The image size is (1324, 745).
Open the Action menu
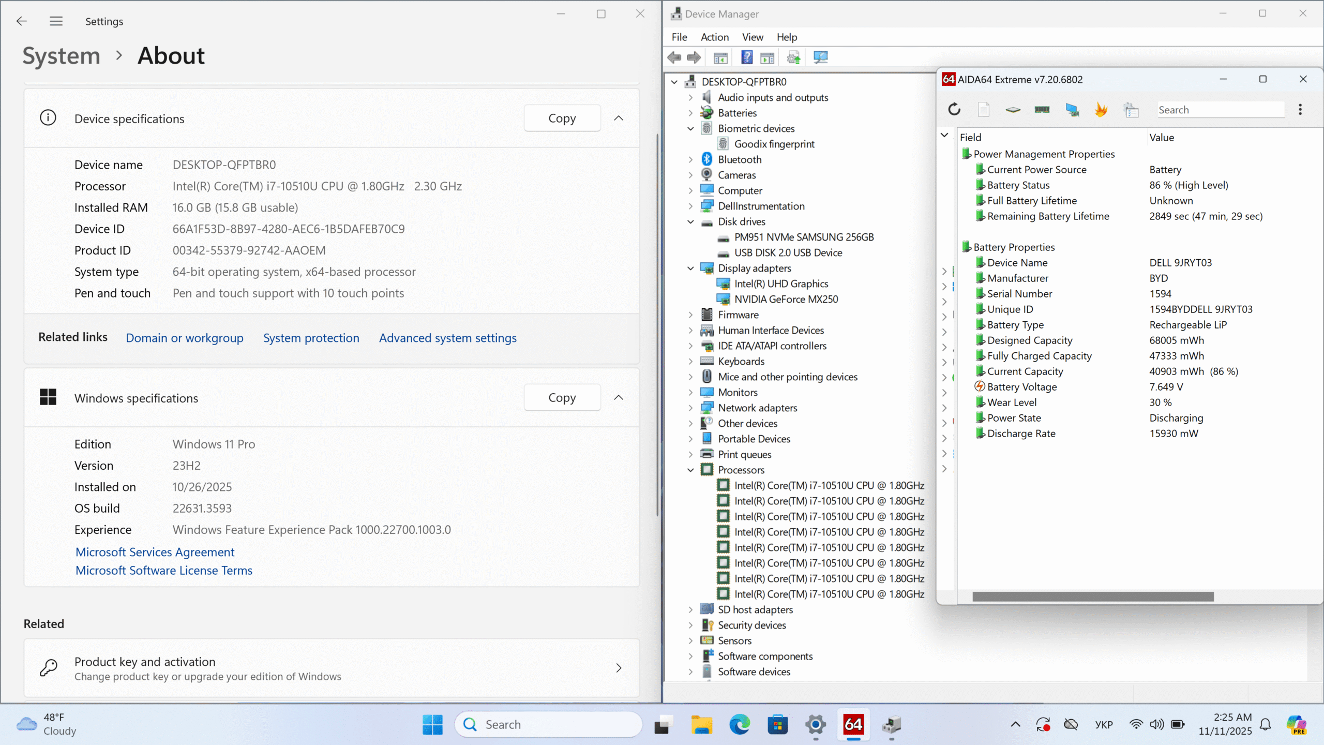(714, 37)
